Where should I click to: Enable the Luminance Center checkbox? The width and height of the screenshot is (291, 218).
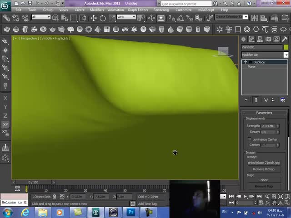click(250, 139)
